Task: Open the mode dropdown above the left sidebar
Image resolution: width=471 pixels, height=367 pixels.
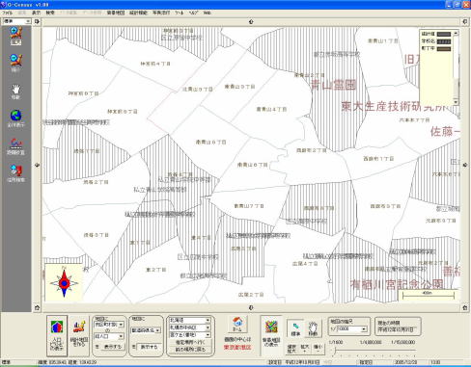Action: 16,21
